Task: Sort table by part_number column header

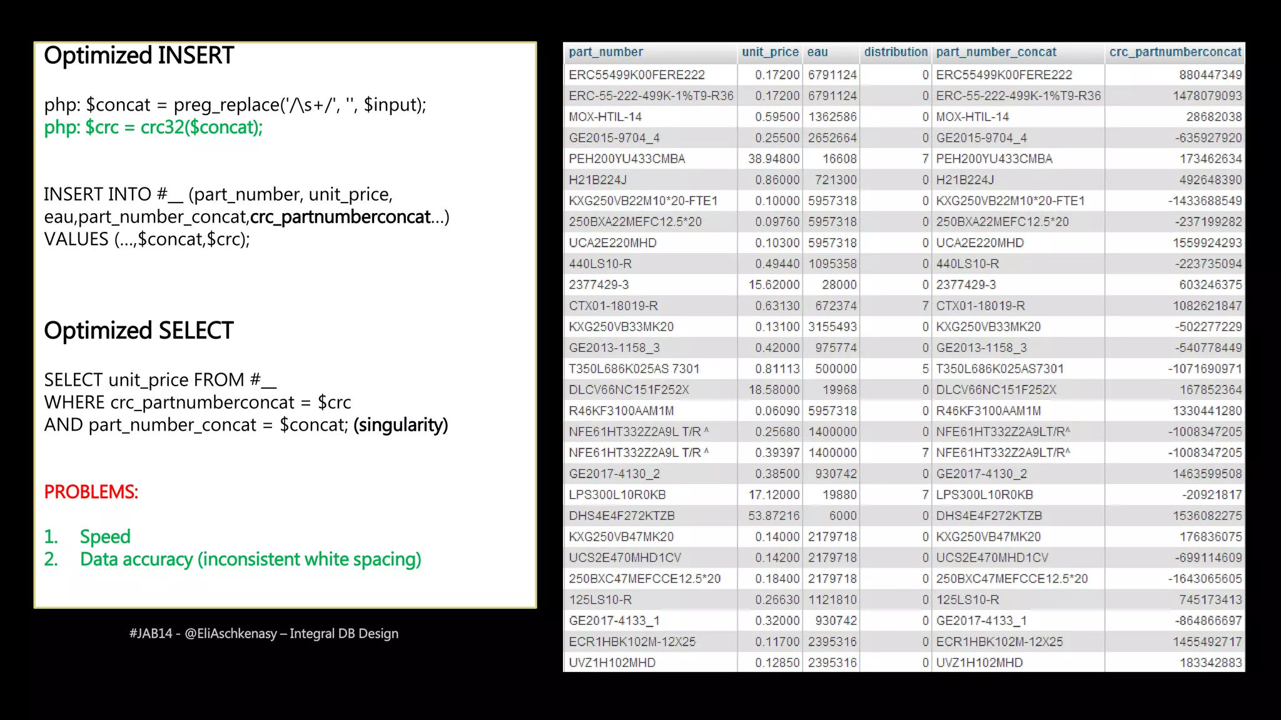Action: coord(605,52)
